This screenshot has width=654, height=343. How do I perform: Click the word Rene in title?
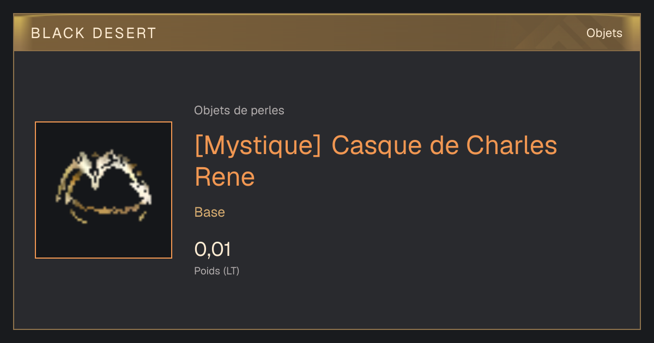[225, 177]
